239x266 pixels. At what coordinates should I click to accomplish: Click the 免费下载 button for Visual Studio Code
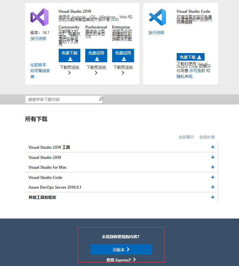tap(190, 57)
